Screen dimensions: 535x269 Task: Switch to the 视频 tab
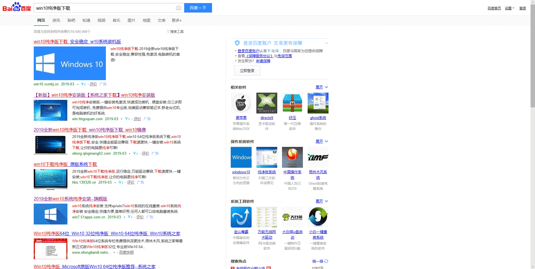click(101, 20)
